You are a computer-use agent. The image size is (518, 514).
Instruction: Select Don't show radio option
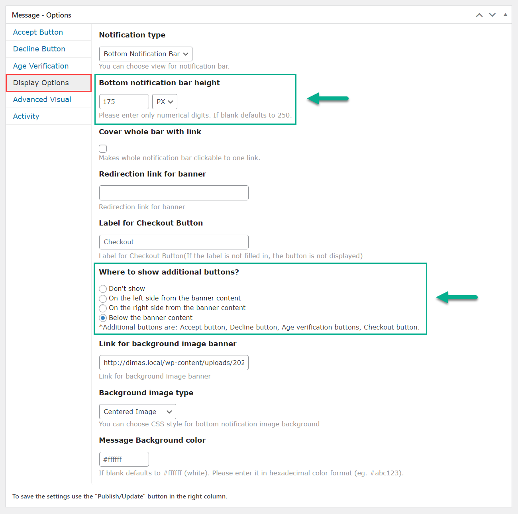pos(103,289)
